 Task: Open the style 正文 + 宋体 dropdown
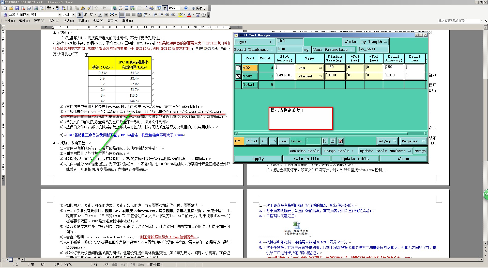[x=28, y=15]
